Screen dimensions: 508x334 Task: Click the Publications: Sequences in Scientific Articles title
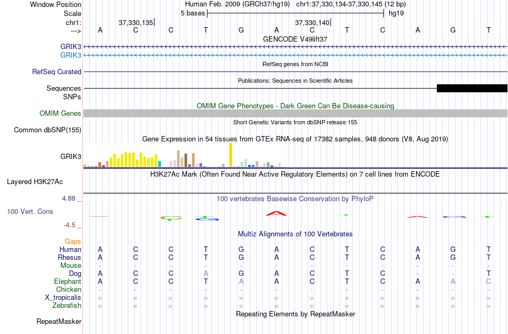point(295,81)
